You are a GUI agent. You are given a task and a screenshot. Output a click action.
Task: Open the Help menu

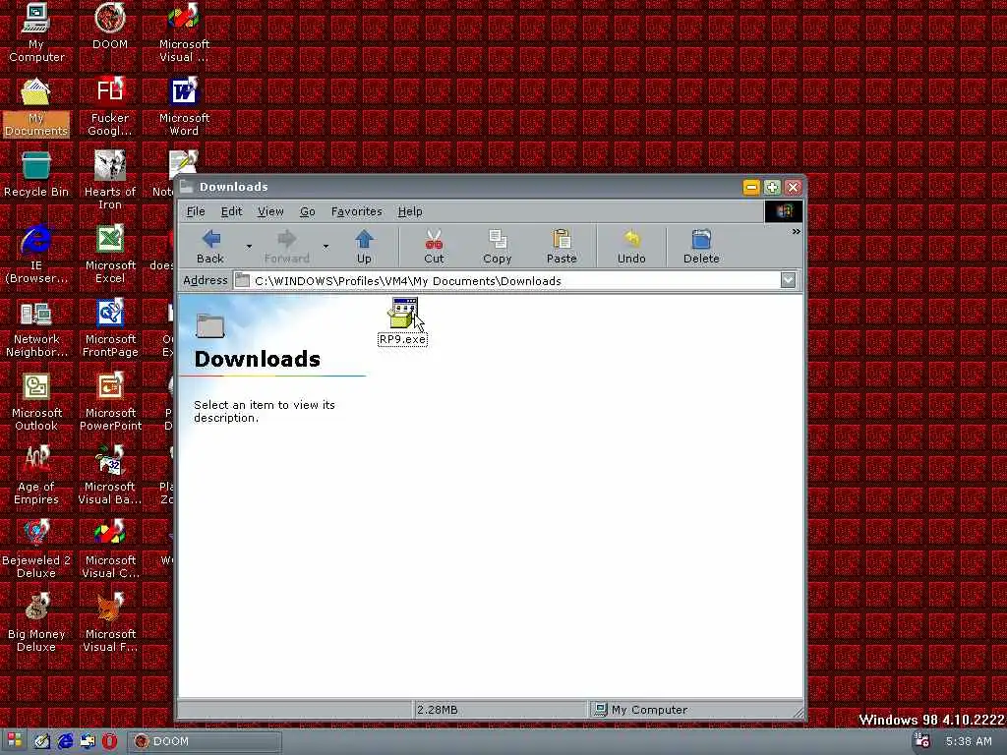point(410,211)
